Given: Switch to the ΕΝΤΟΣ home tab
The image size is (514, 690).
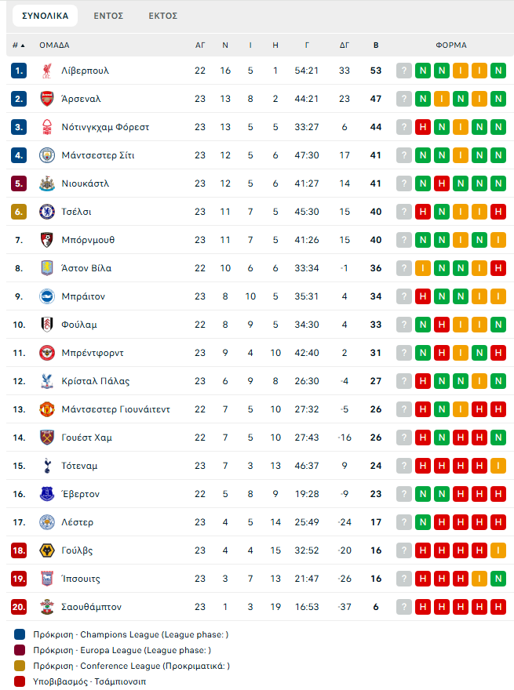Looking at the screenshot, I should (108, 16).
